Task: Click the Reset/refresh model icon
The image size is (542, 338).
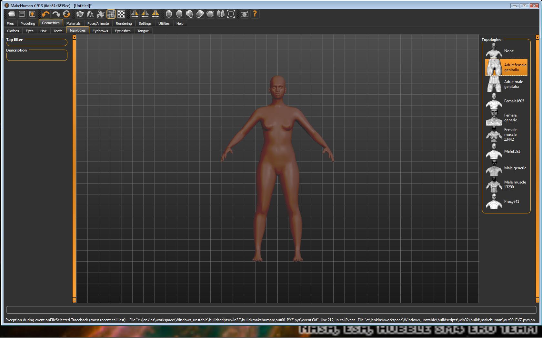Action: point(66,14)
